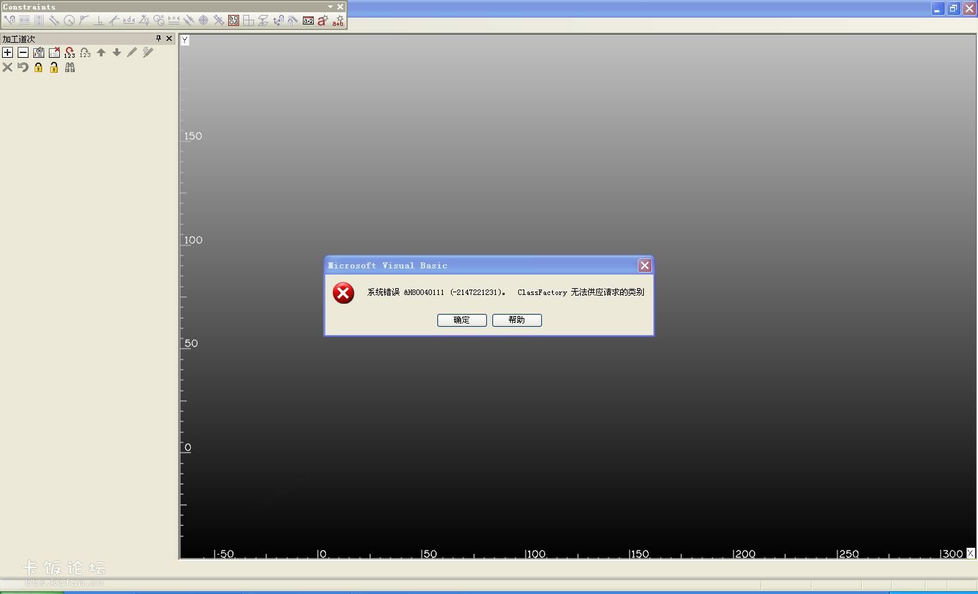Click the list with red X delete icon
Screen dimensions: 978x594
[x=54, y=52]
